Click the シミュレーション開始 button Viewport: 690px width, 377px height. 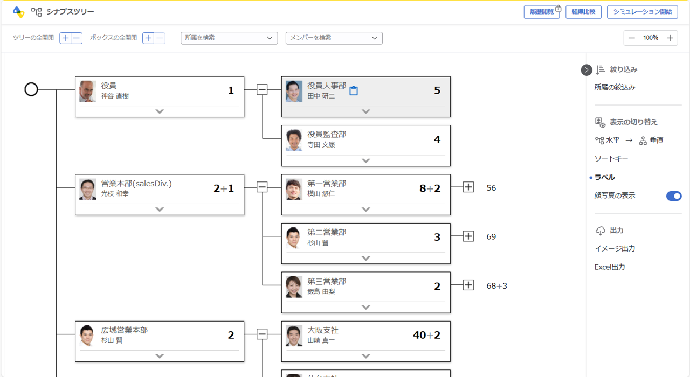[642, 12]
